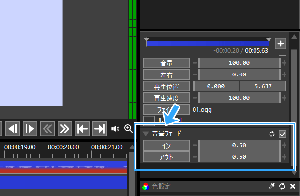This screenshot has height=196, width=300.
Task: Jump to the start with the bar-arrow-left button
Action: coord(82,129)
